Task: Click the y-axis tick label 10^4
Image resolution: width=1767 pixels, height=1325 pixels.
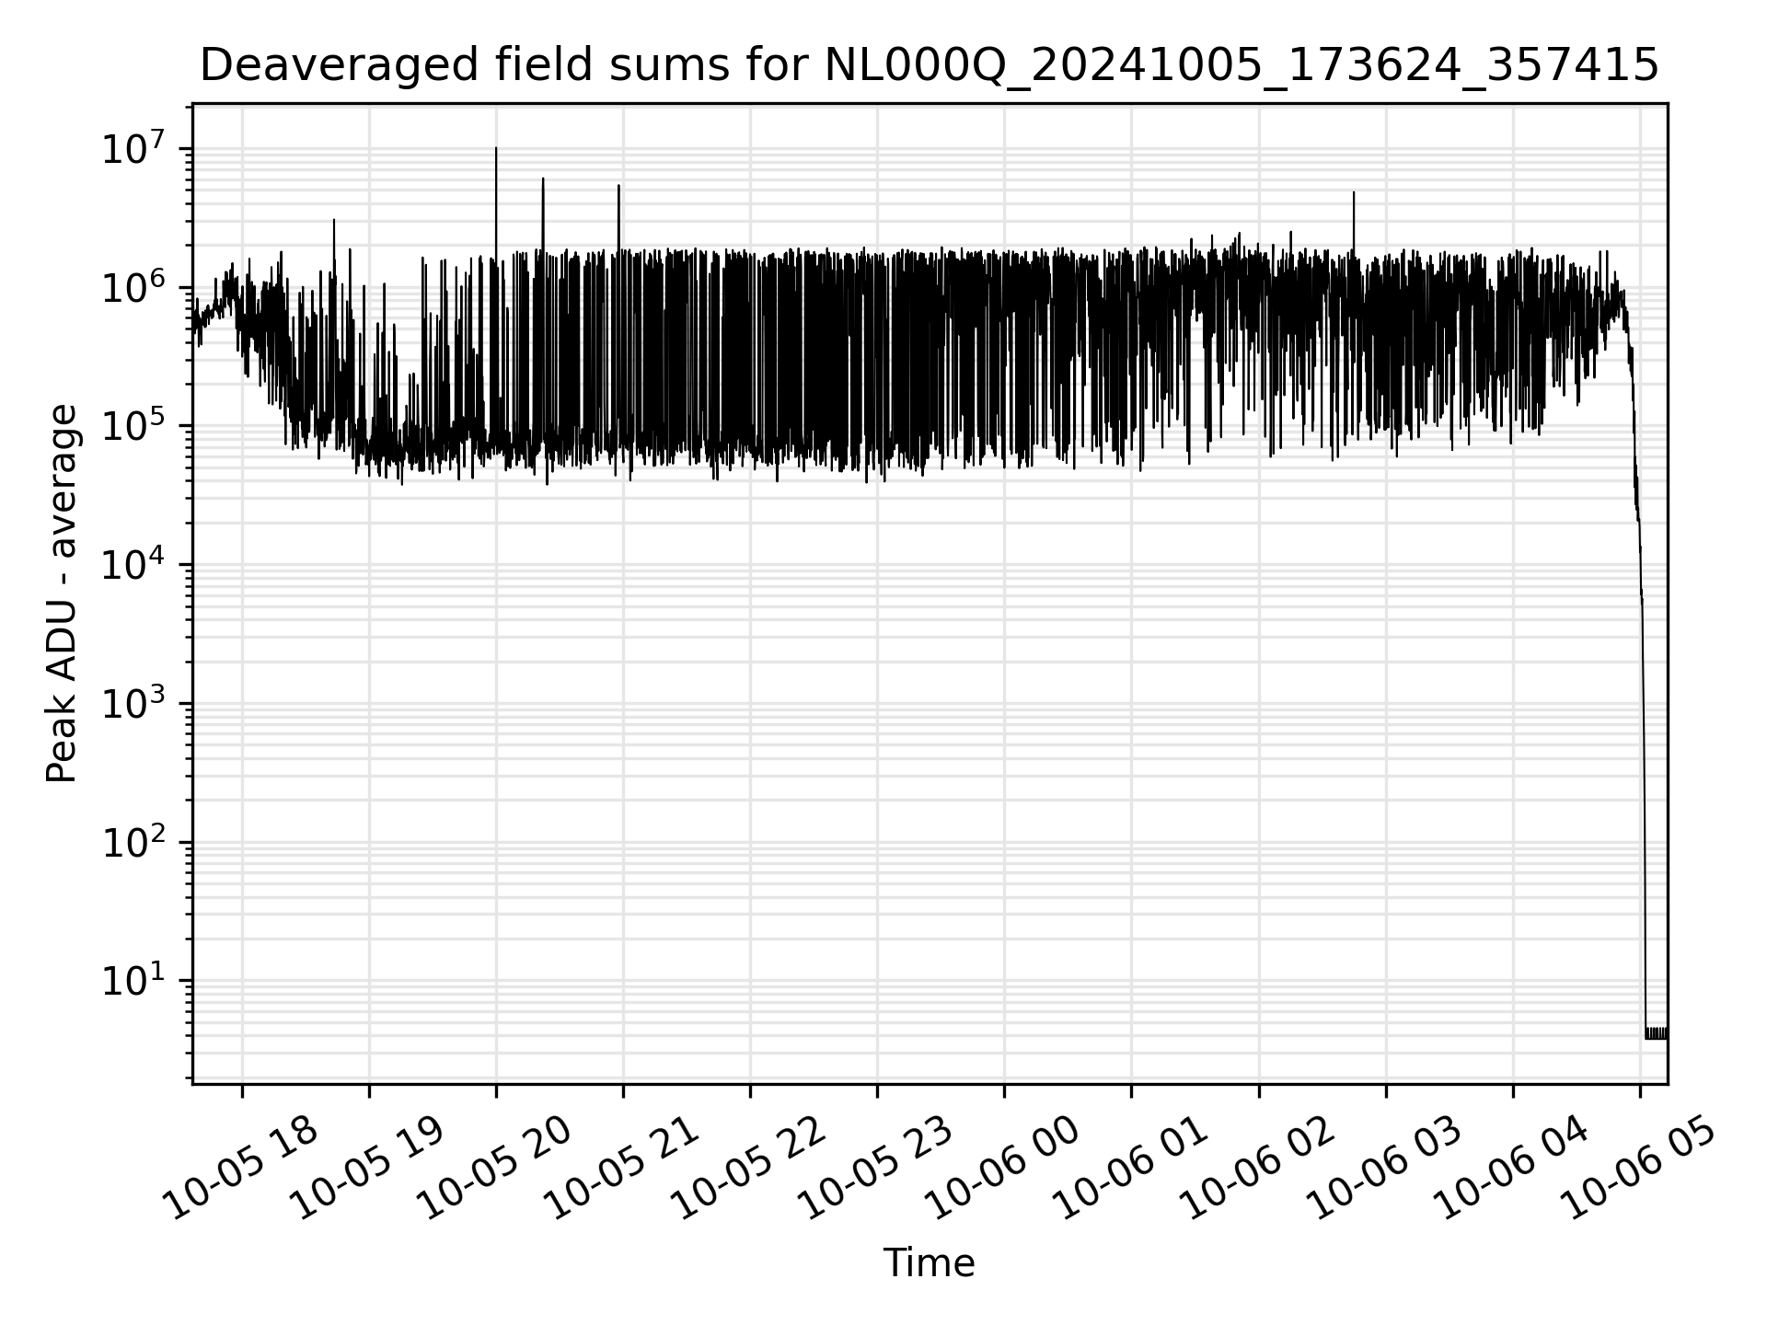Action: (133, 564)
